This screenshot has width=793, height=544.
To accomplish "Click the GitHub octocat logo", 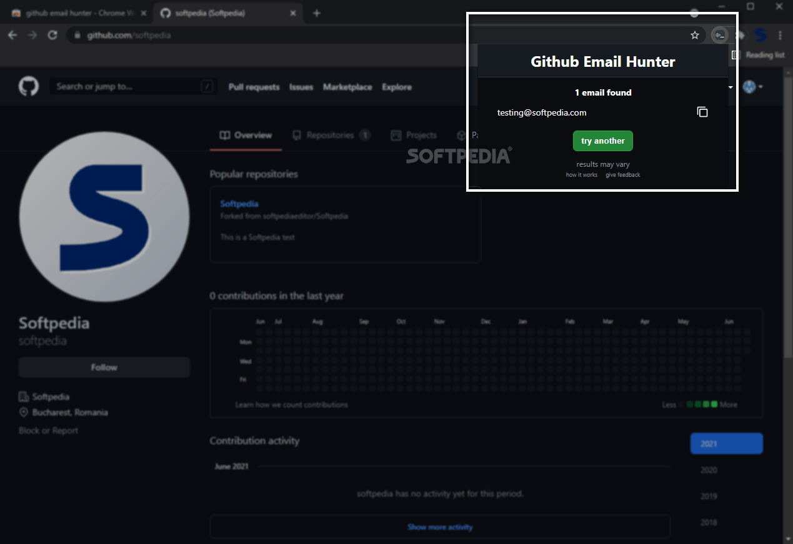I will (x=29, y=86).
